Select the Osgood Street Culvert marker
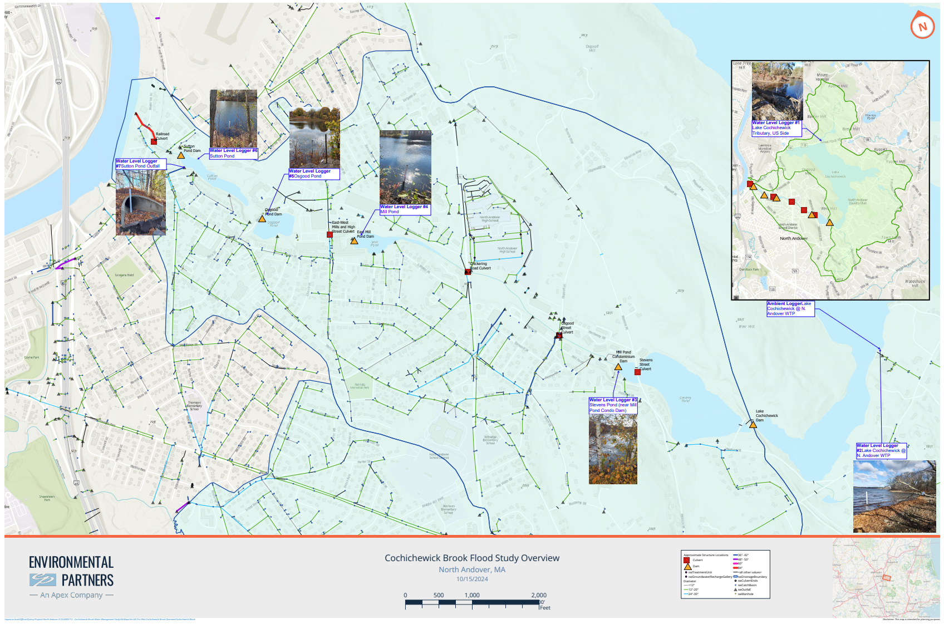Viewport: 944px width, 624px height. coord(558,336)
